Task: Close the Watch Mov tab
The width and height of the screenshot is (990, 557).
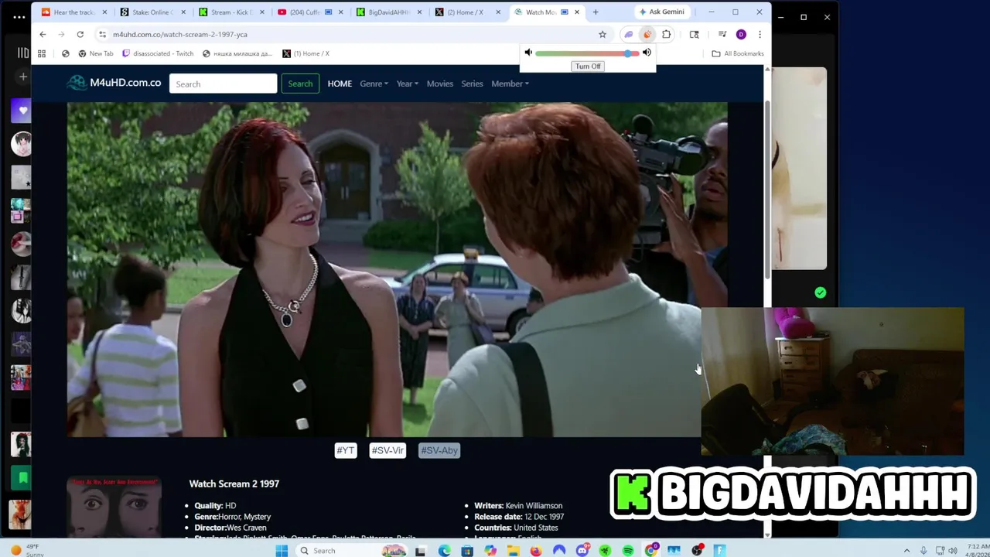Action: pyautogui.click(x=577, y=12)
